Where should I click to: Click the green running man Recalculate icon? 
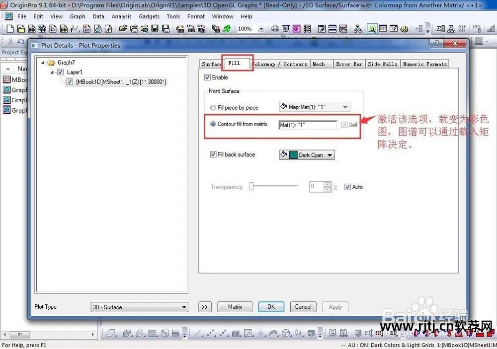(227, 29)
